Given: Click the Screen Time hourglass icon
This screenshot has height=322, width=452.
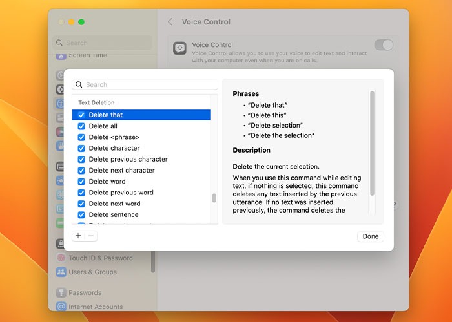Looking at the screenshot, I should click(61, 56).
